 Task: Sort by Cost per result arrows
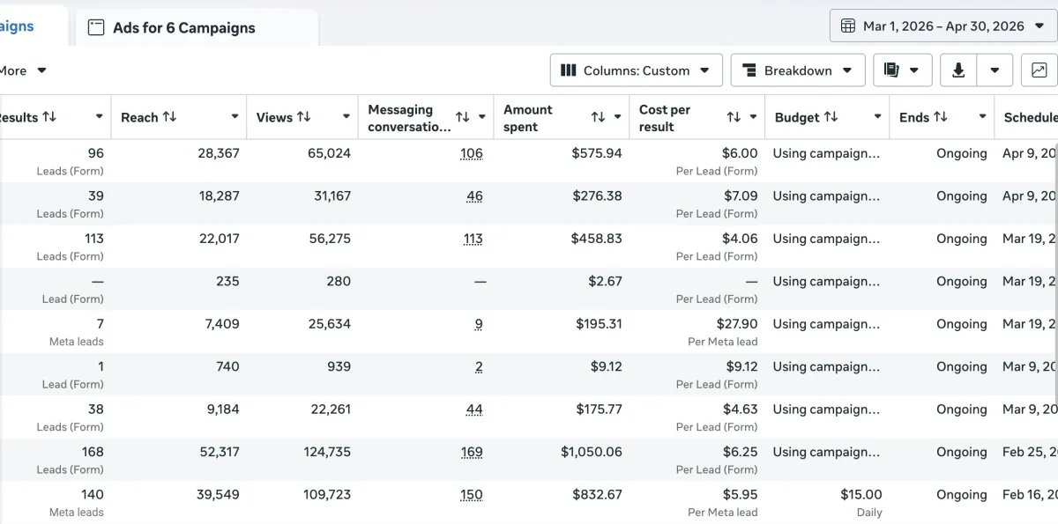(734, 117)
